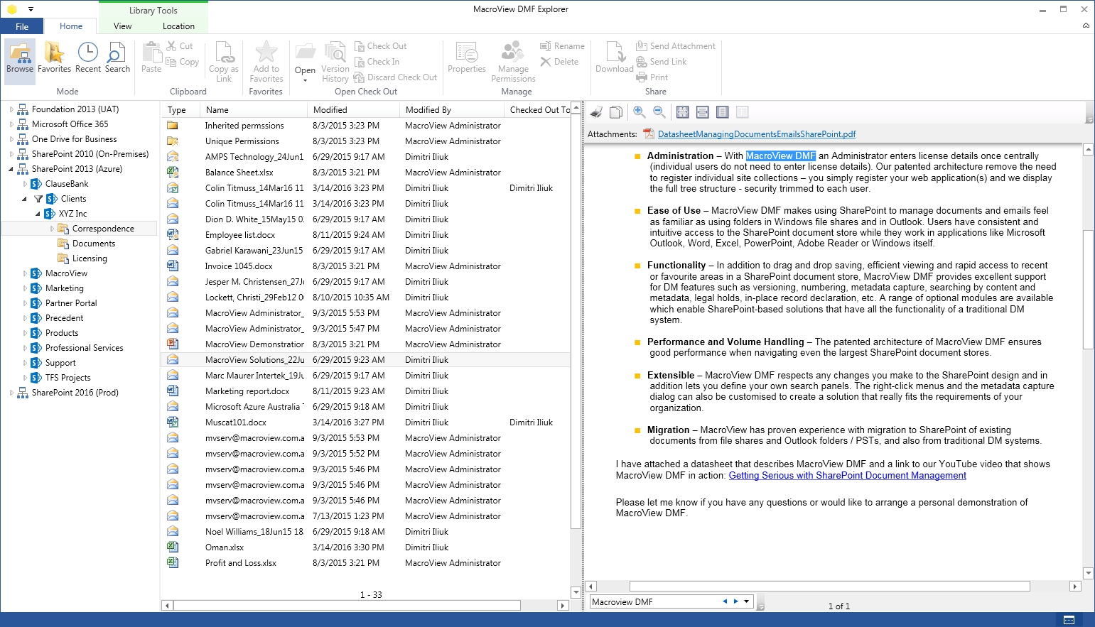The image size is (1095, 627).
Task: Zoom in on the preview
Action: (x=639, y=112)
